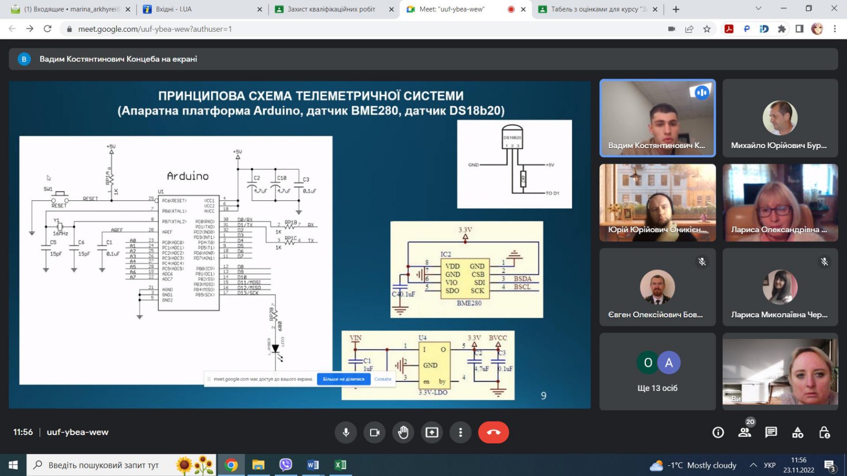Switch to 'Захист кваліфікаційних робіт' tab
Image resolution: width=847 pixels, height=476 pixels.
[x=331, y=9]
